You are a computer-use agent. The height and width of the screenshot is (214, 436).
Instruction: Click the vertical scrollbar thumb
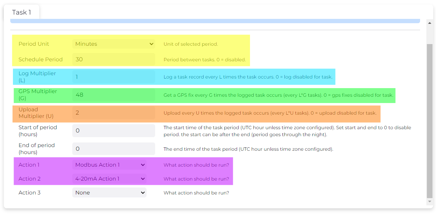click(429, 119)
